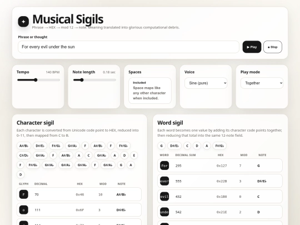Click the hex value 0x22B
Screen dimensions: 300x225
[222, 181]
